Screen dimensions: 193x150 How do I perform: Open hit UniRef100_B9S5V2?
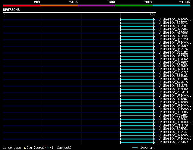[173, 23]
